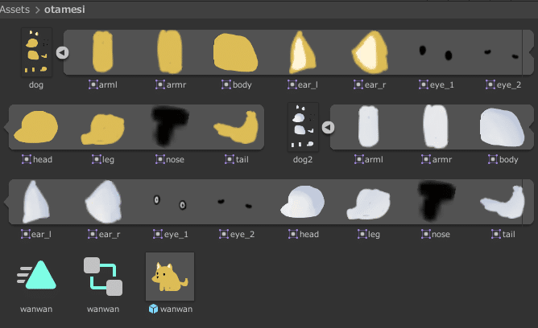Select yellow armr sprite of dog
Screen dimensions: 538x328
point(169,51)
